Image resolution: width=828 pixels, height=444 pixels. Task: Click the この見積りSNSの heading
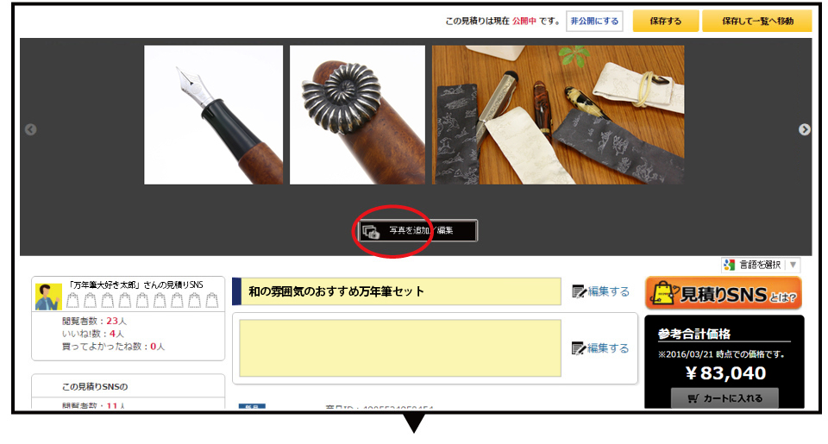pyautogui.click(x=95, y=386)
